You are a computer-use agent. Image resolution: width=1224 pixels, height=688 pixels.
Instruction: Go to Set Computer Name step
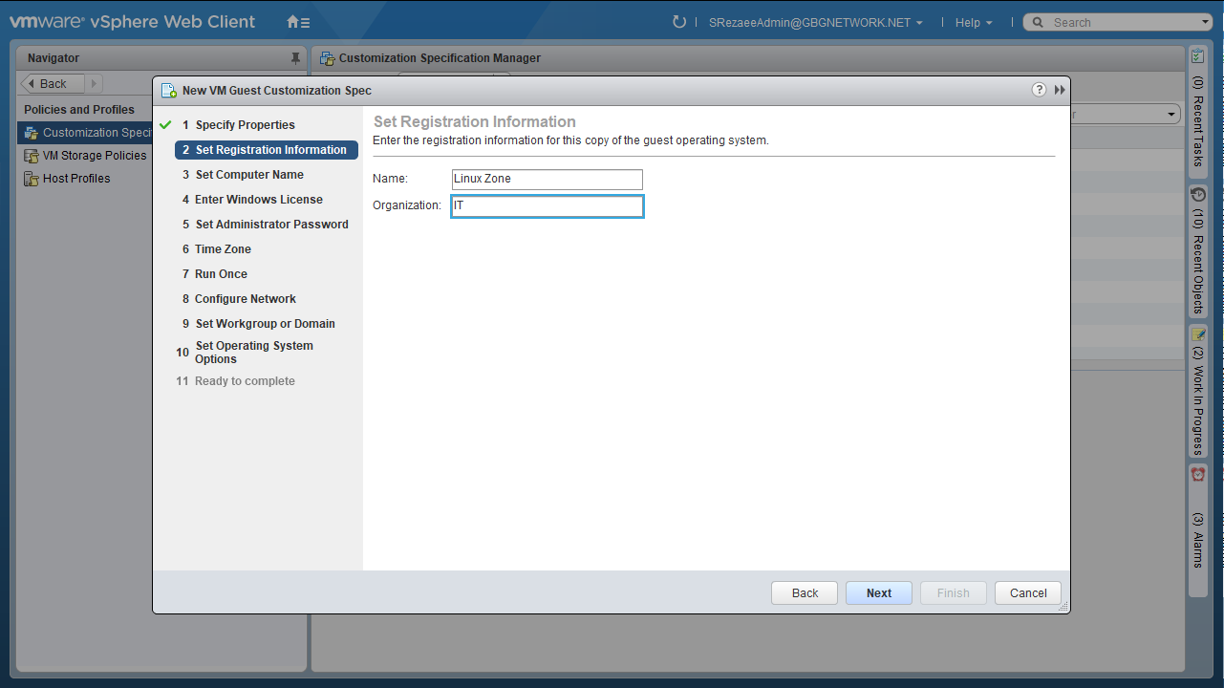coord(249,175)
